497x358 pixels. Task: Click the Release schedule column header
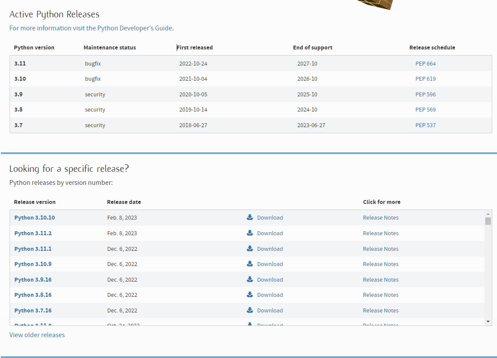click(432, 48)
